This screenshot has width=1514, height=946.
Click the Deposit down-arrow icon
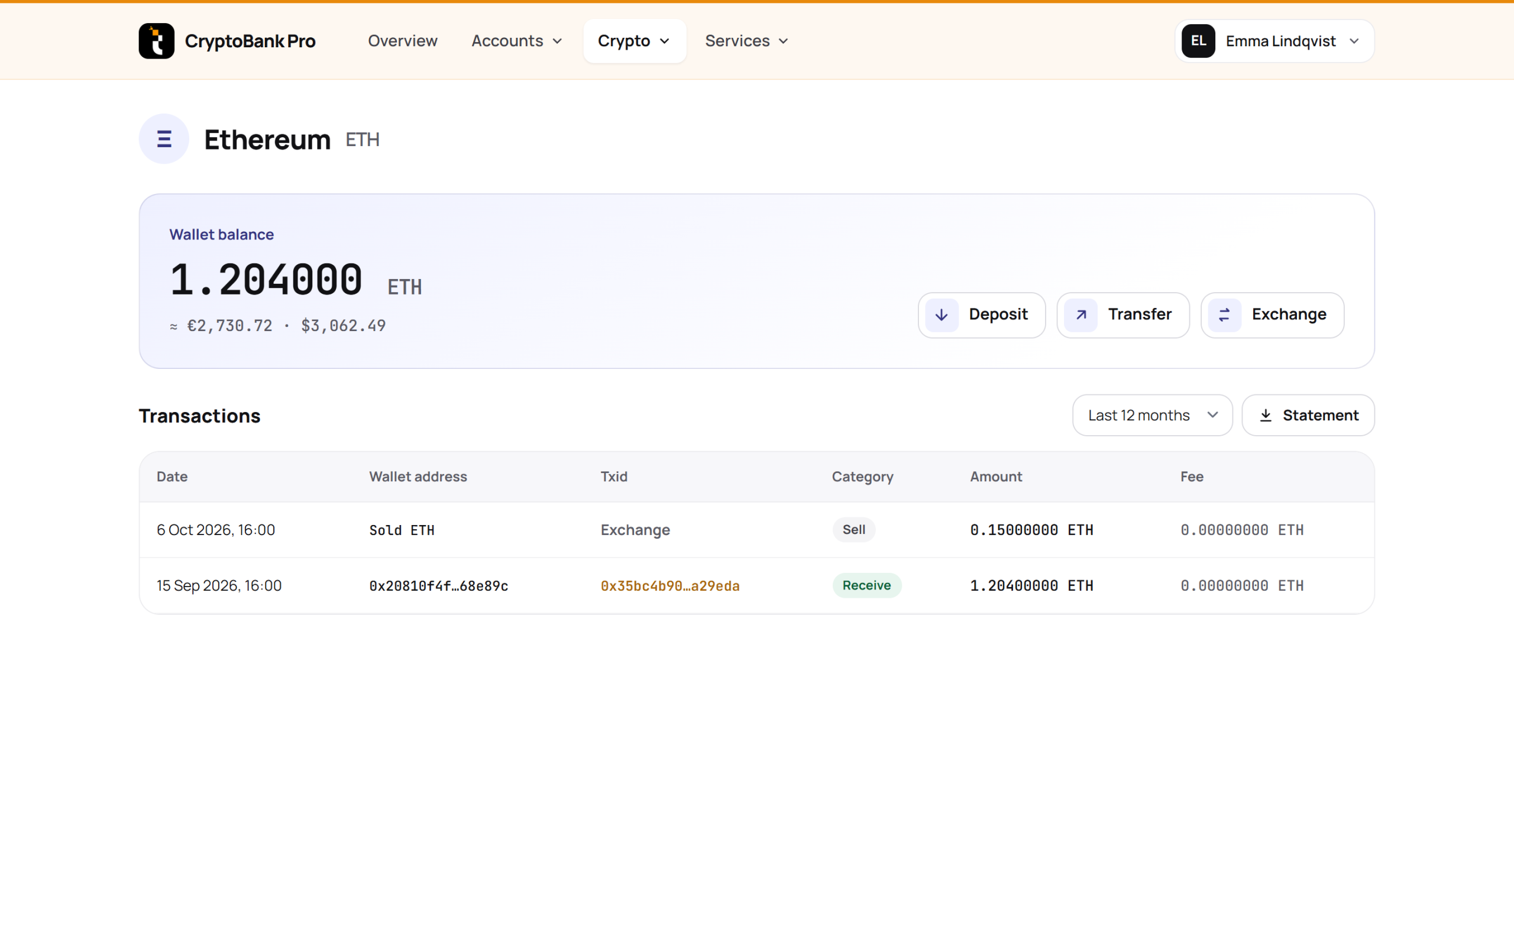942,315
